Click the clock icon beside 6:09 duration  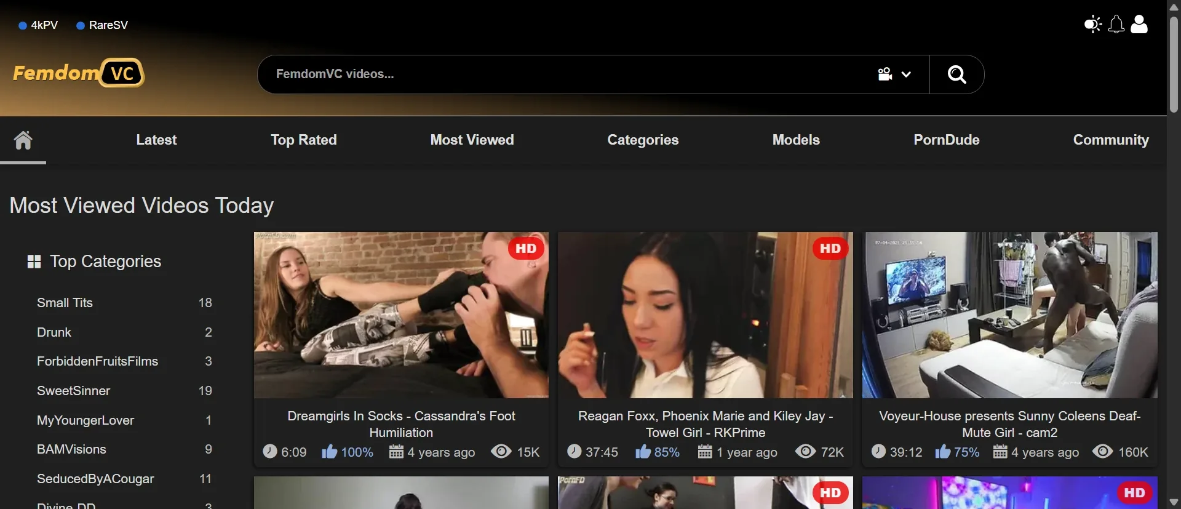point(269,452)
